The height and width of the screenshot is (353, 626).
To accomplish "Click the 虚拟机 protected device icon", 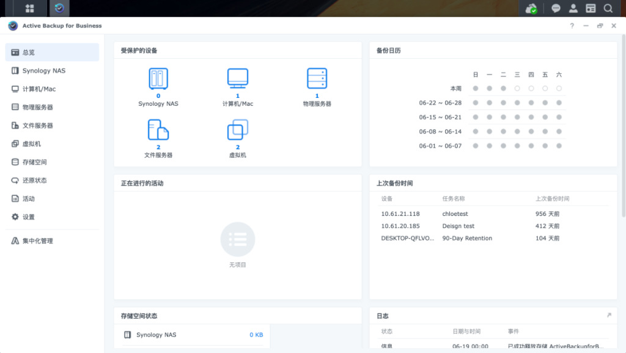I will pyautogui.click(x=238, y=130).
